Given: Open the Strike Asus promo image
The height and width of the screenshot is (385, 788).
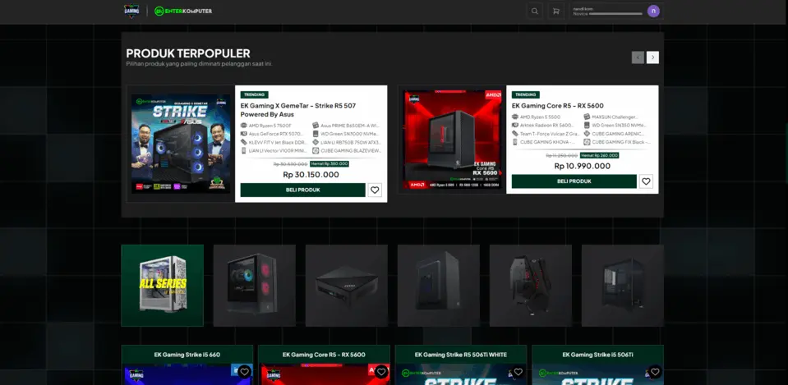Looking at the screenshot, I should [181, 144].
